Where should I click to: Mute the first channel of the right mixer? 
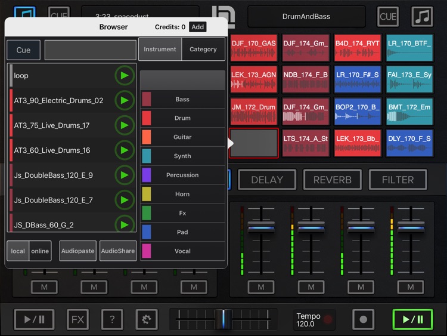coord(261,287)
